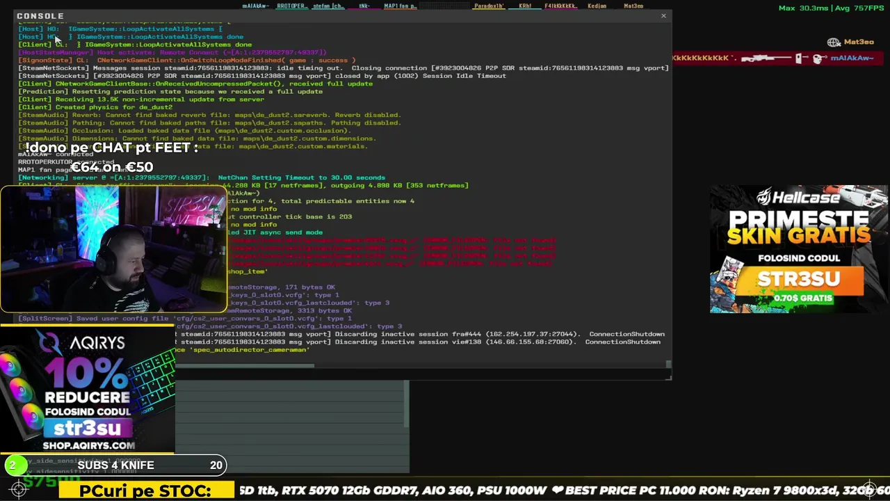Click console line '[Prediction] Resetting prediction state'

point(170,91)
